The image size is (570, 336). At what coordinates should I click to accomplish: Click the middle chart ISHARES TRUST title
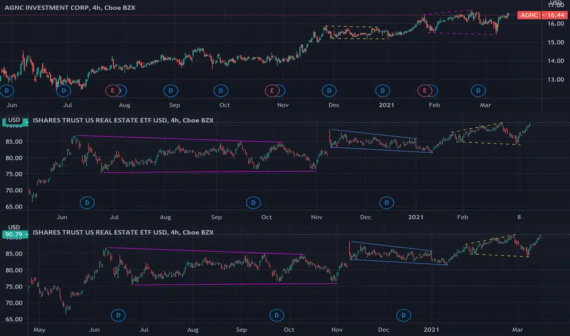[x=123, y=120]
